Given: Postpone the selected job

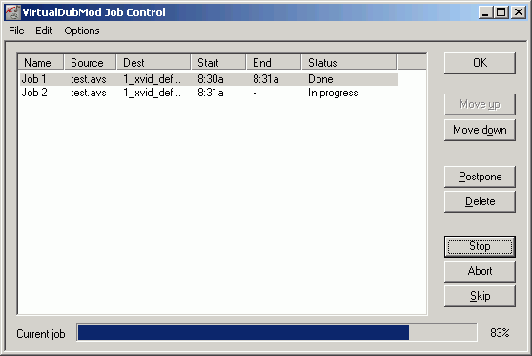Looking at the screenshot, I should [x=480, y=177].
